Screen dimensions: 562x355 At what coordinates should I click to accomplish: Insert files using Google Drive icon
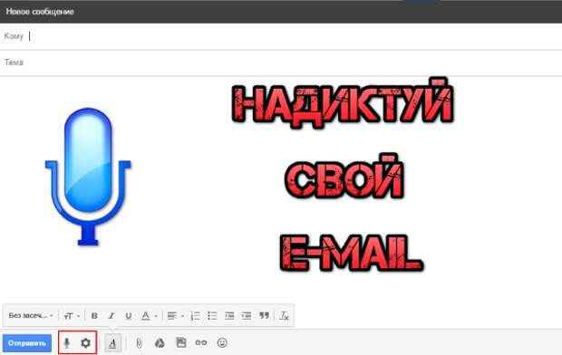point(160,343)
